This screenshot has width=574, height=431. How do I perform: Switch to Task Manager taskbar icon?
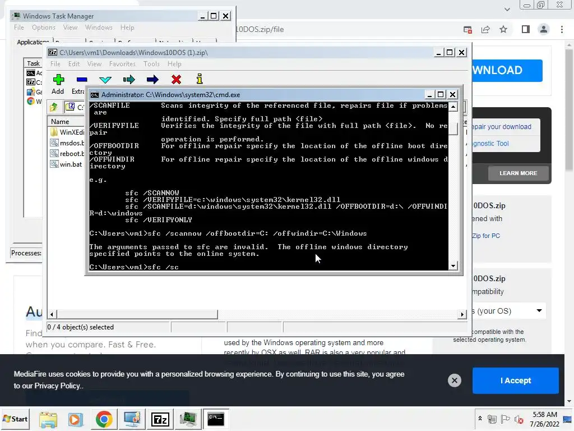[x=188, y=419]
